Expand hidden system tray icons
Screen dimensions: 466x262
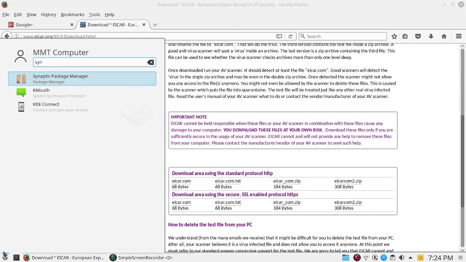coord(410,258)
